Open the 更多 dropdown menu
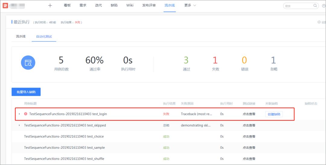The width and height of the screenshot is (326, 165). [x=190, y=5]
